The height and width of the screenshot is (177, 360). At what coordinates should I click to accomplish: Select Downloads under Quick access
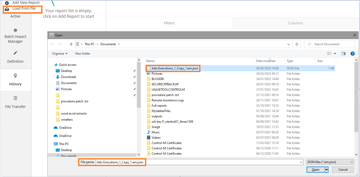pyautogui.click(x=68, y=77)
